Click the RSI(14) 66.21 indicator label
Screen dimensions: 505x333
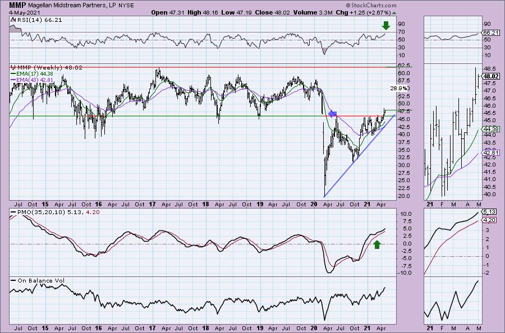[x=39, y=20]
